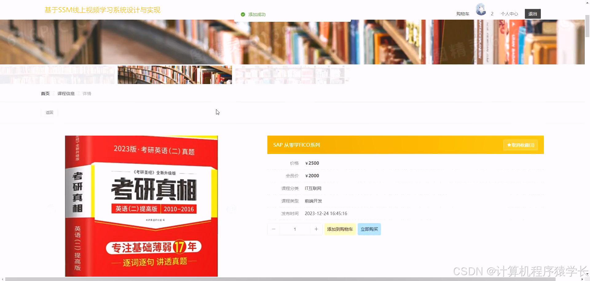Click the category value IT互联网
The image size is (590, 281).
tap(313, 188)
